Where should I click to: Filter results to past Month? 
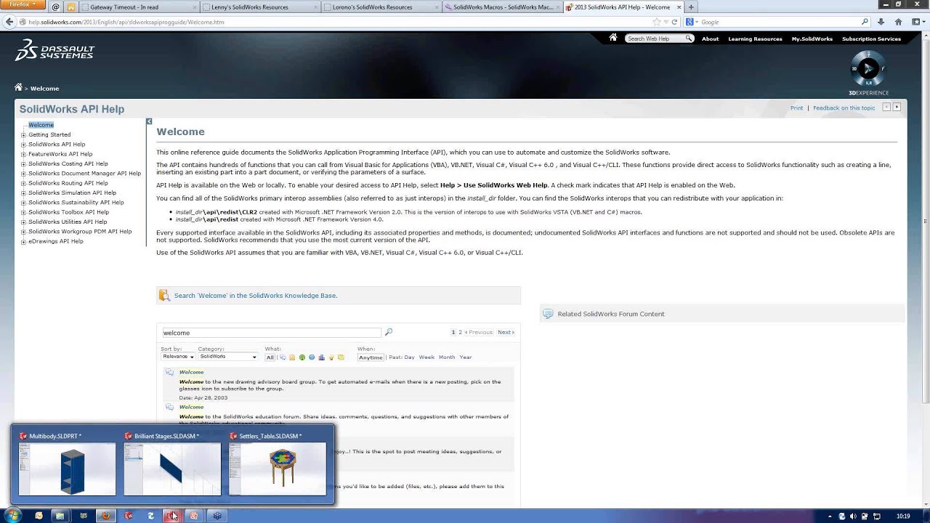[x=447, y=357]
